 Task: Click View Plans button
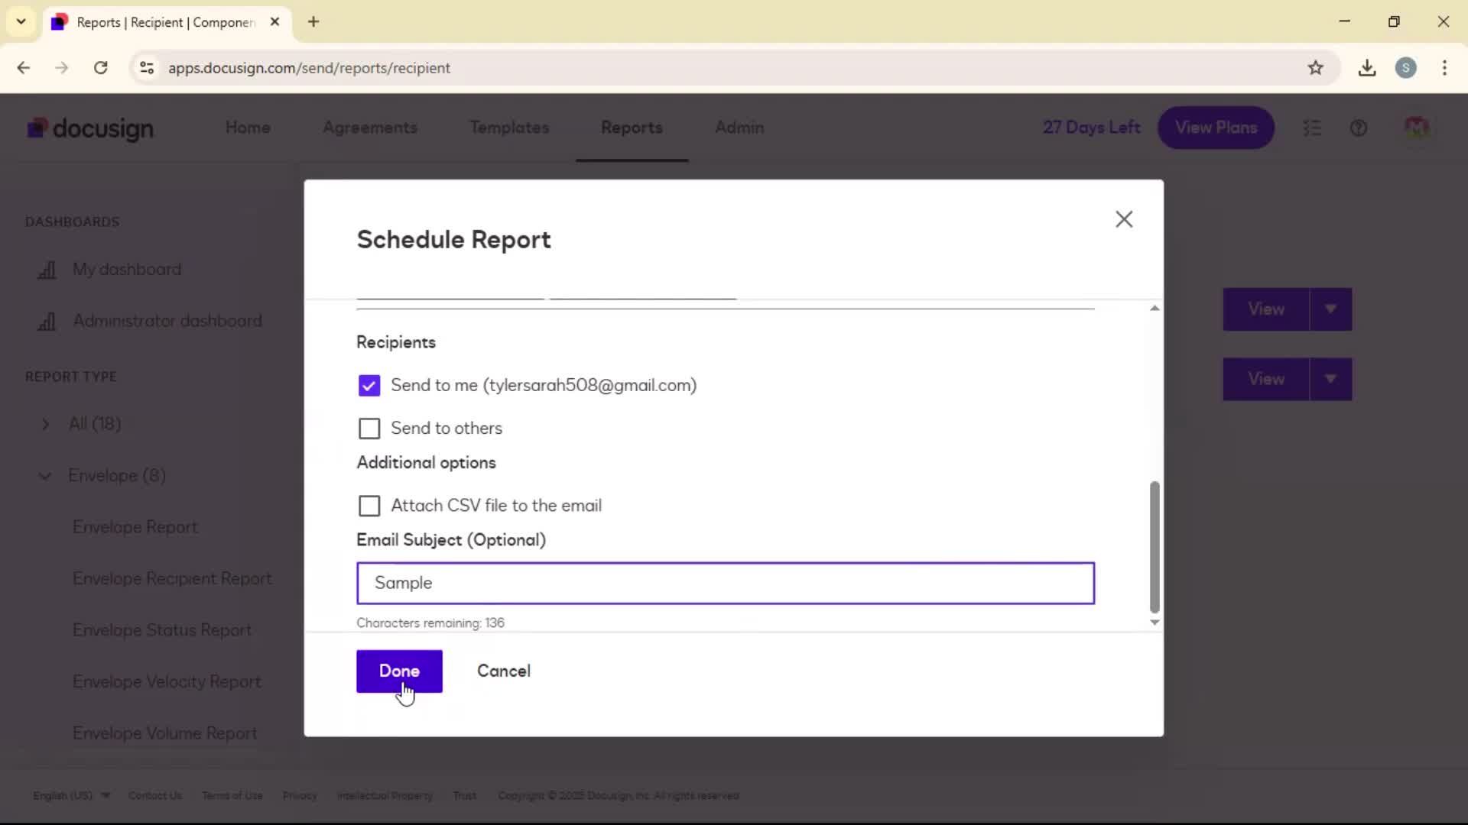tap(1216, 128)
